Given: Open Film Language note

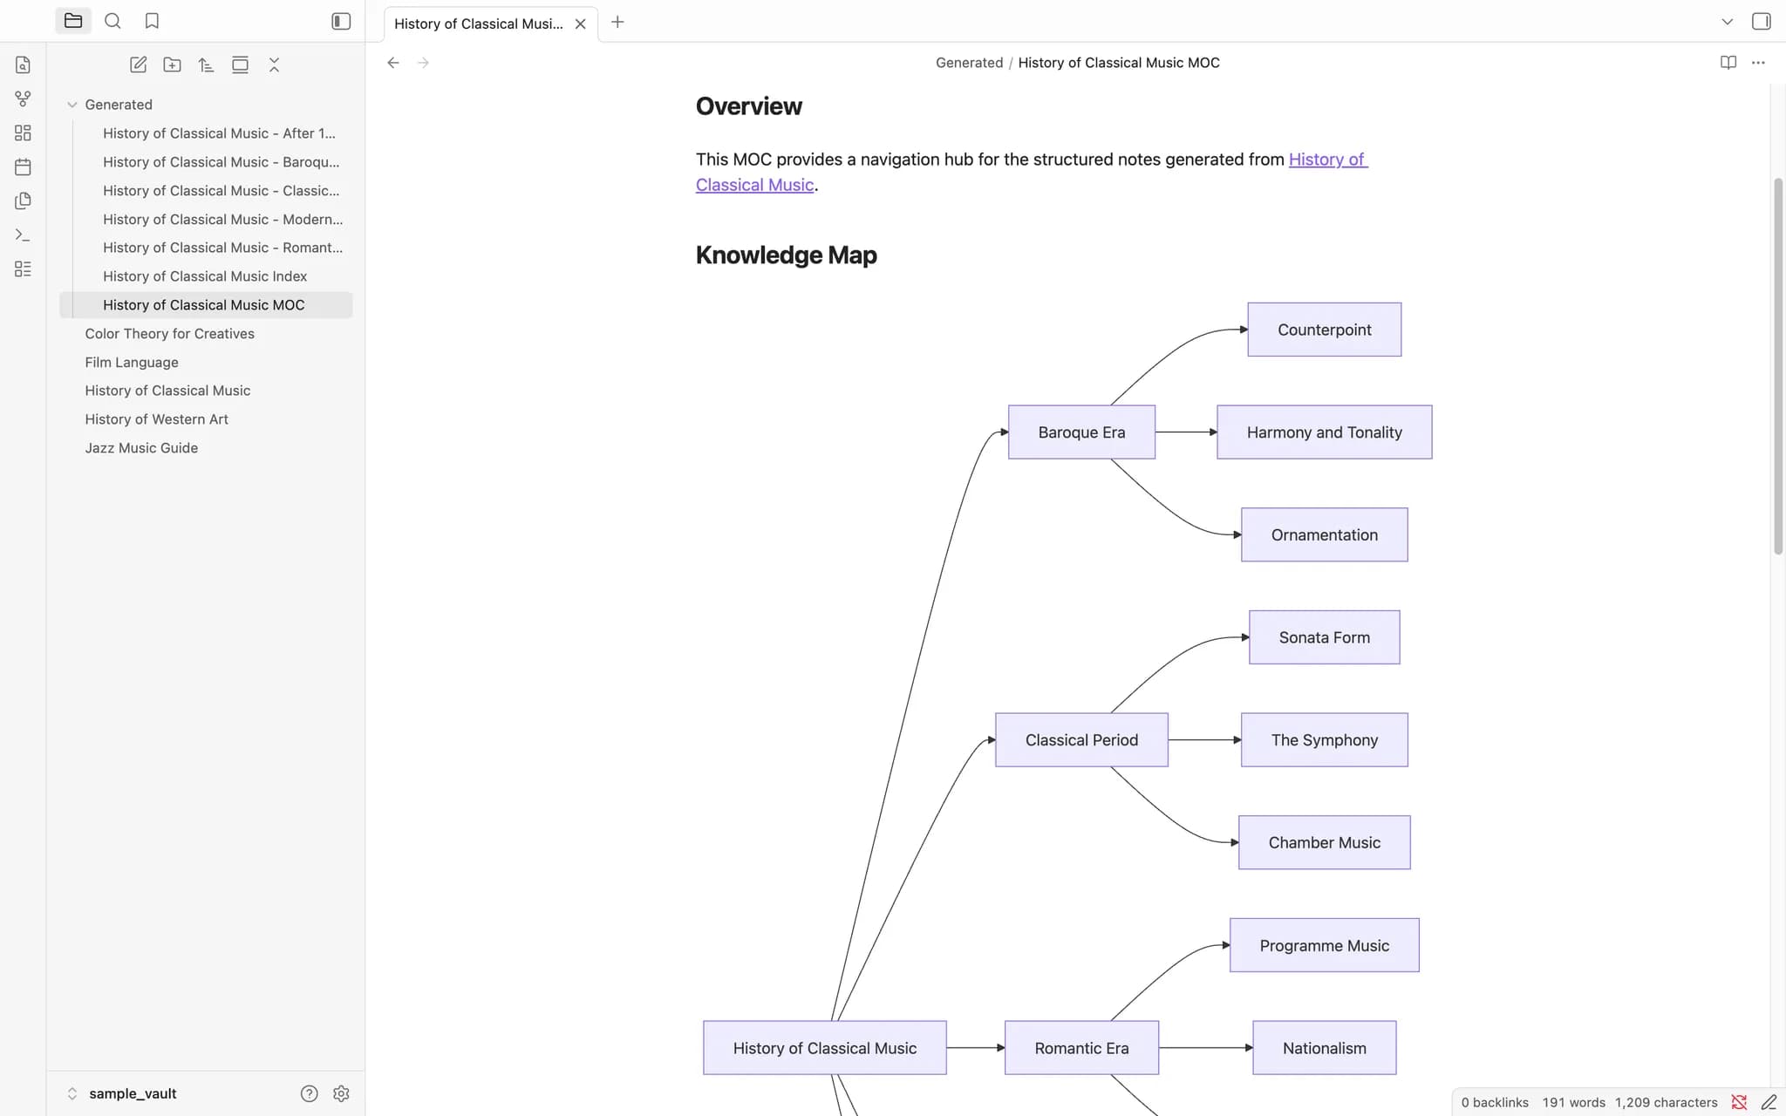Looking at the screenshot, I should click(206, 363).
